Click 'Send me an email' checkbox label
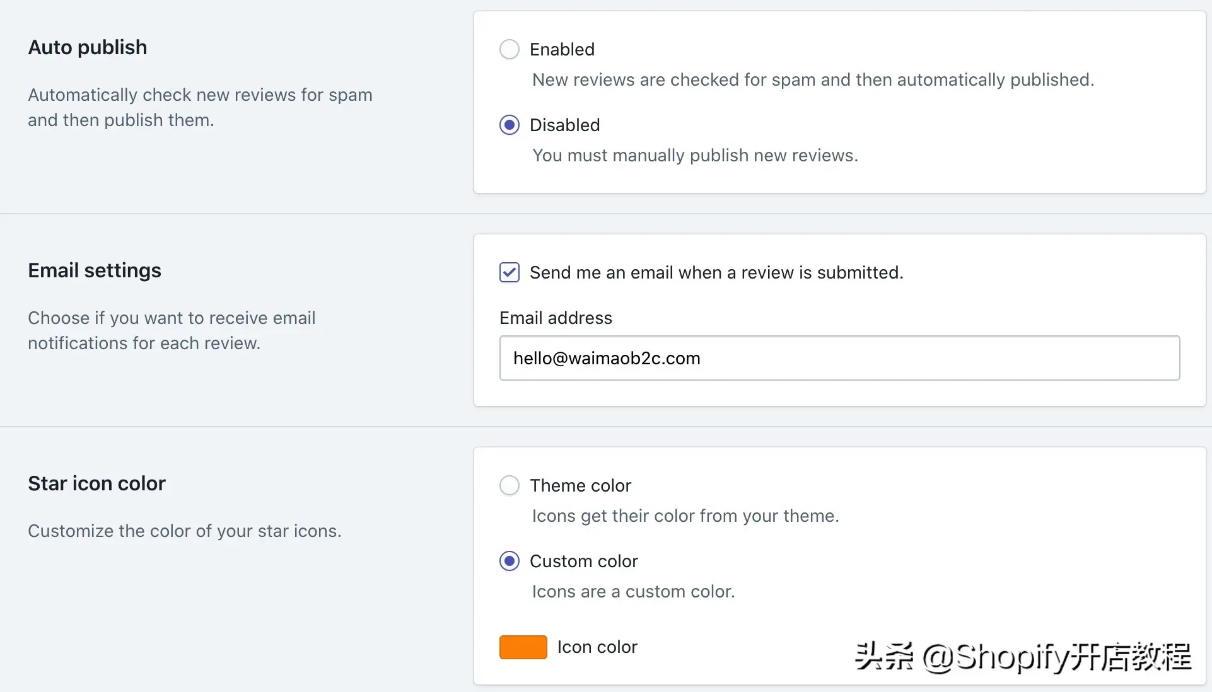 [x=716, y=272]
